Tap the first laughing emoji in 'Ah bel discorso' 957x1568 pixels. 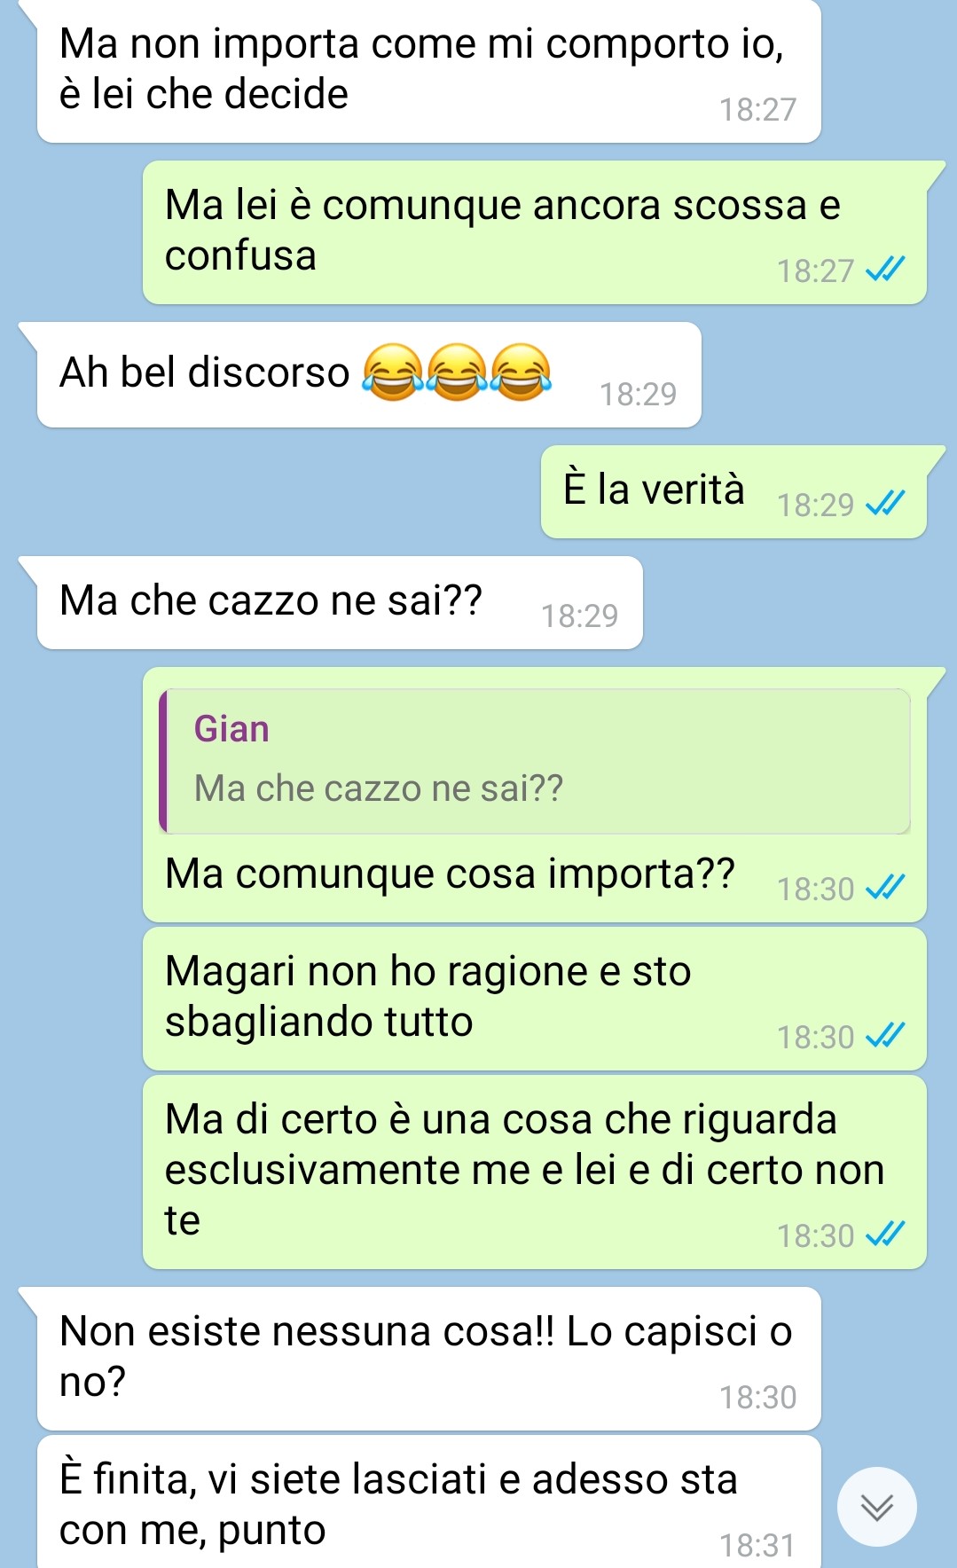(393, 372)
